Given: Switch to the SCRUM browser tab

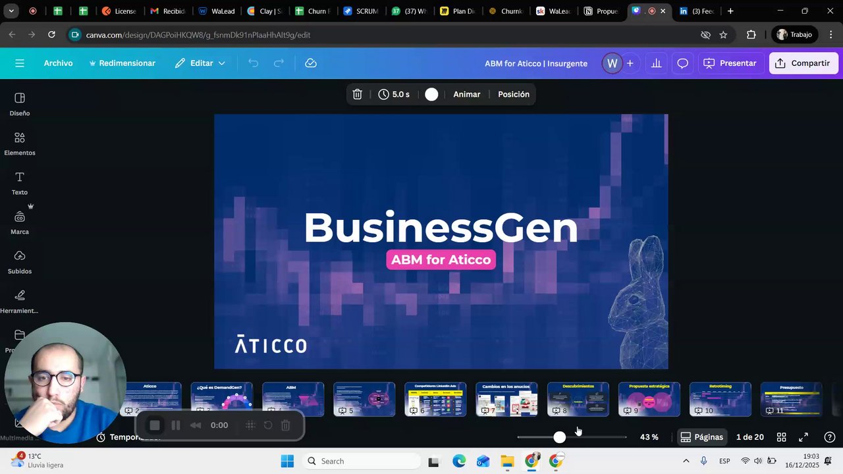Looking at the screenshot, I should click(361, 11).
